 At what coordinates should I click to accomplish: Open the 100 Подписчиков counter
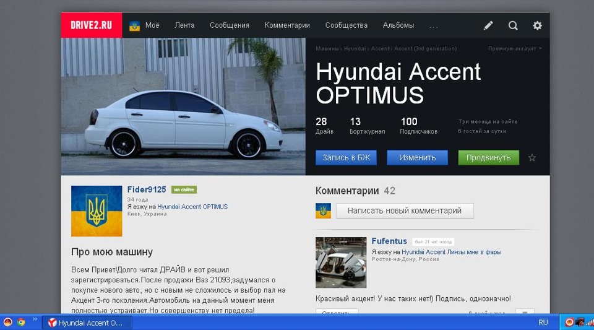coord(419,126)
